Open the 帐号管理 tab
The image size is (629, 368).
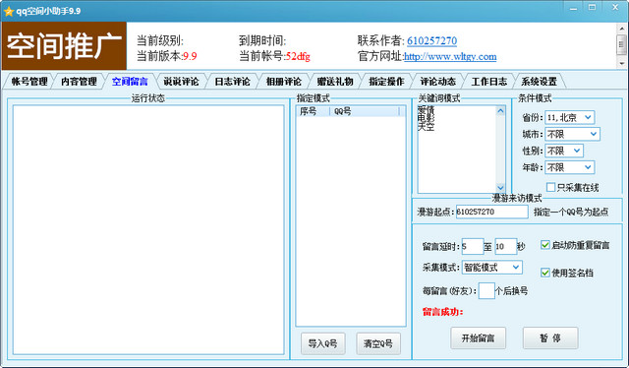point(29,82)
